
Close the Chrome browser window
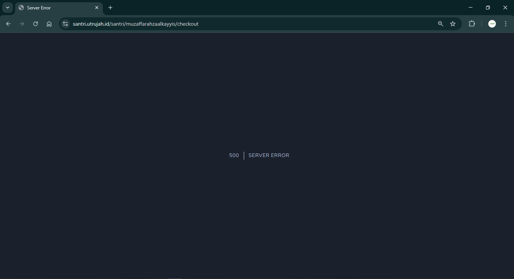505,8
